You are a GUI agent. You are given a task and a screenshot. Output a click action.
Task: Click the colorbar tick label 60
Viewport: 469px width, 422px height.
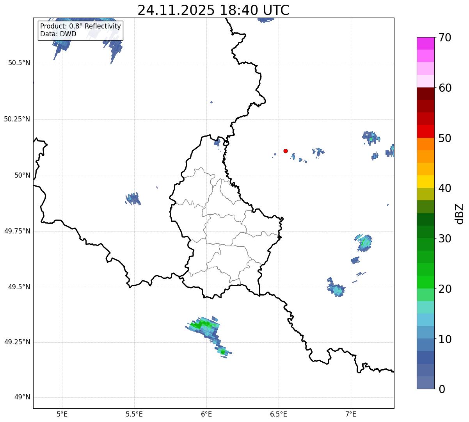click(445, 88)
